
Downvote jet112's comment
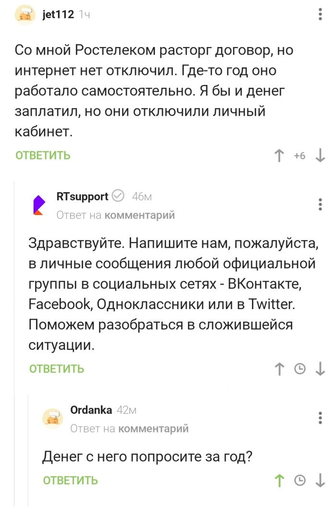click(x=321, y=156)
